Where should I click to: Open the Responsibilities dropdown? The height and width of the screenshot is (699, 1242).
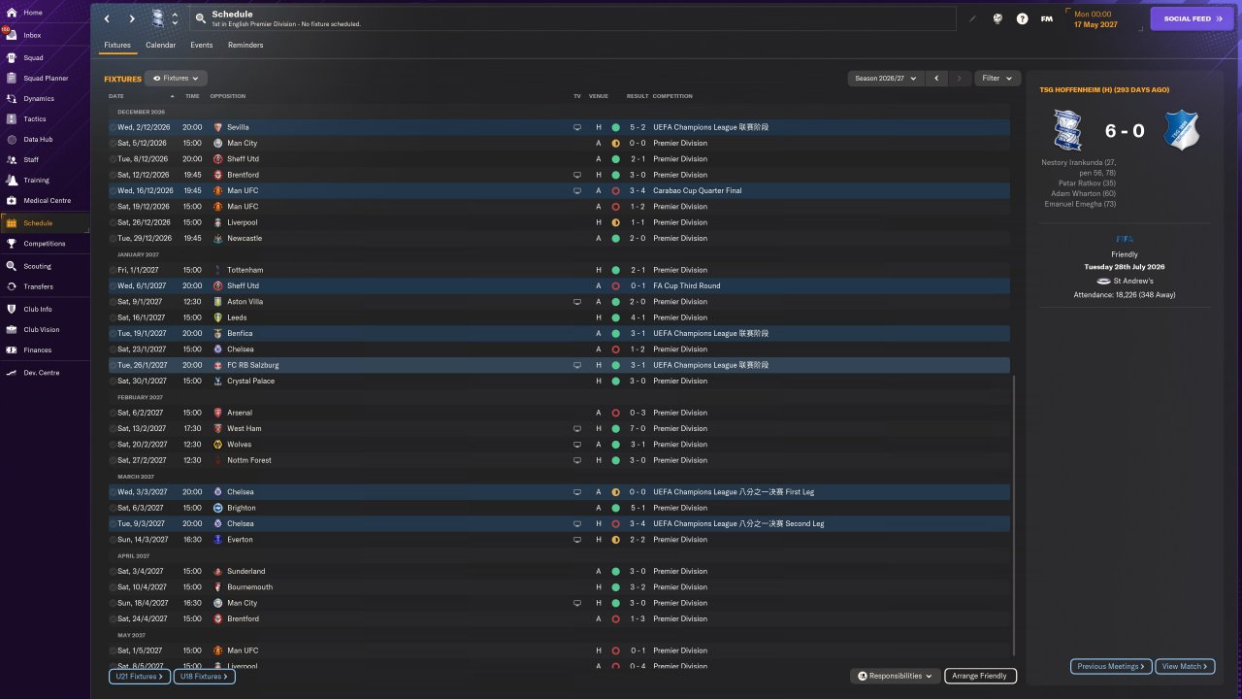pyautogui.click(x=895, y=676)
